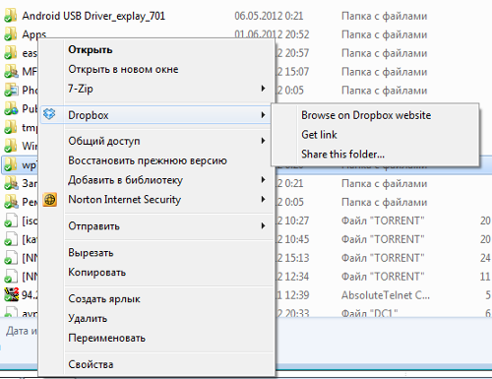Click the 94. AbsoluteTelnet file icon
The height and width of the screenshot is (379, 492).
[11, 294]
